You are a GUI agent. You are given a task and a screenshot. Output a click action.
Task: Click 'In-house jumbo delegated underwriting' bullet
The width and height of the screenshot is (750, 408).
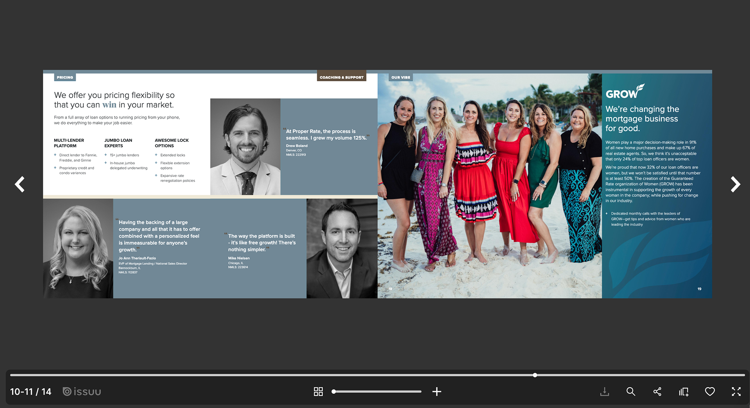coord(129,166)
